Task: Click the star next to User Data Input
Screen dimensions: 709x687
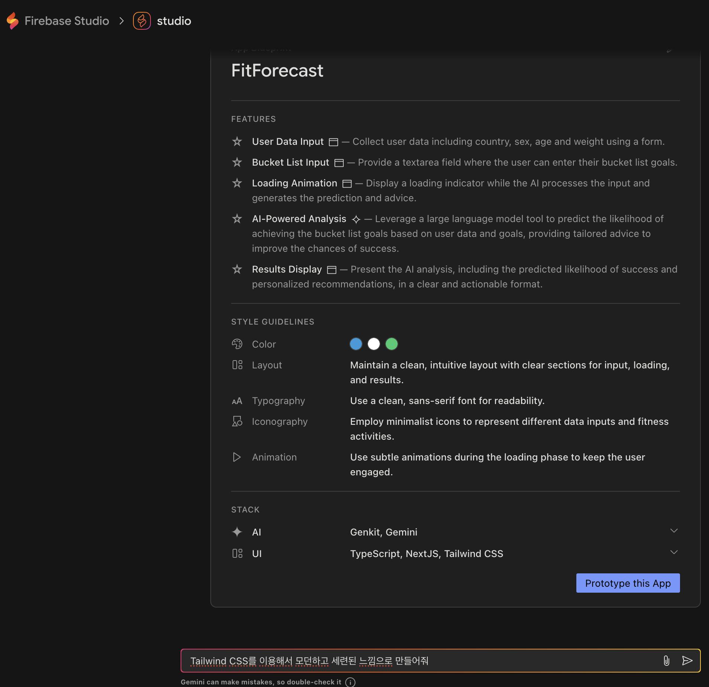Action: coord(237,141)
